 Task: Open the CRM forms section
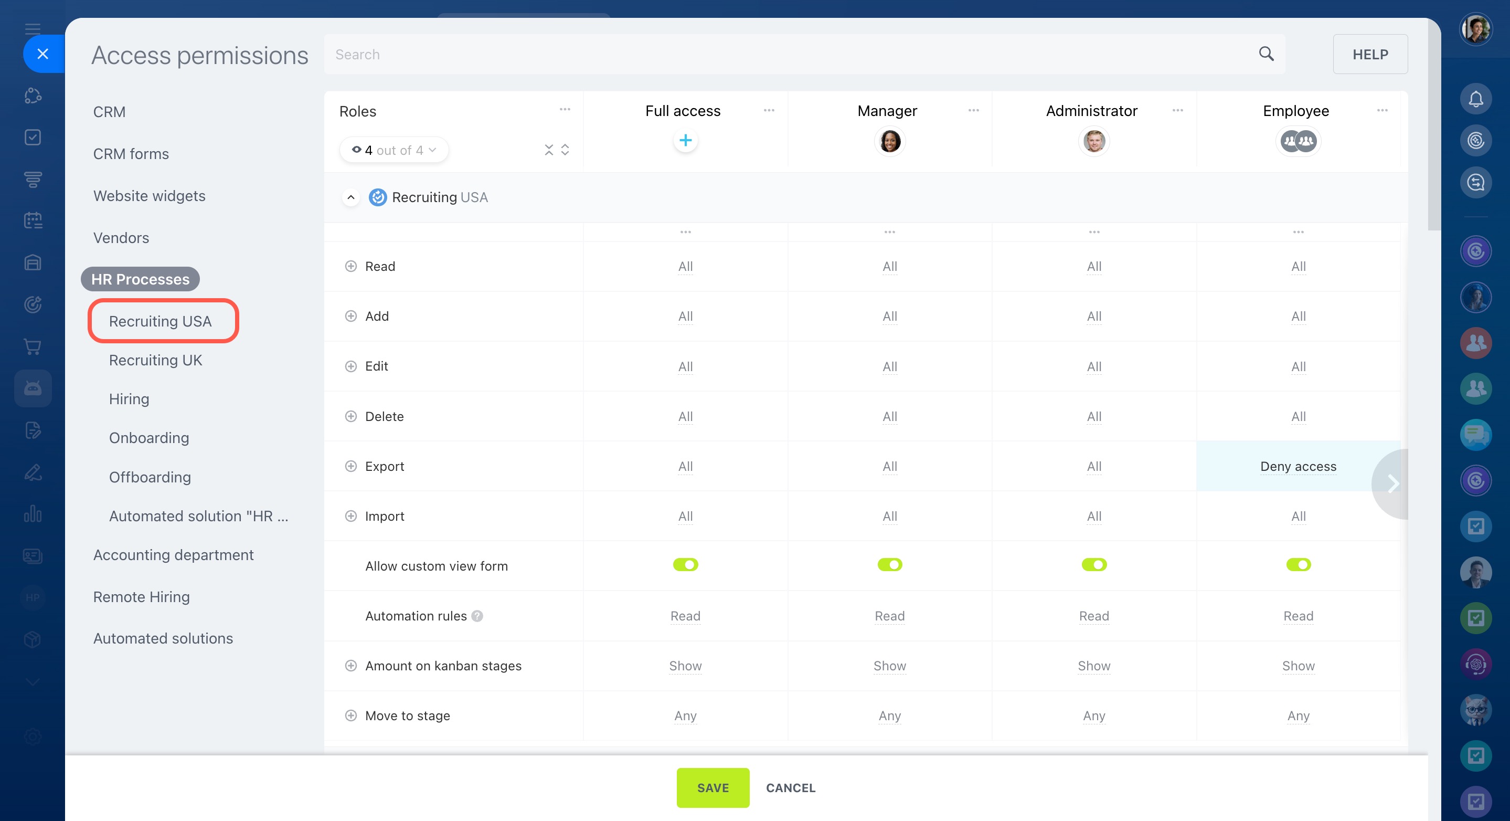131,154
